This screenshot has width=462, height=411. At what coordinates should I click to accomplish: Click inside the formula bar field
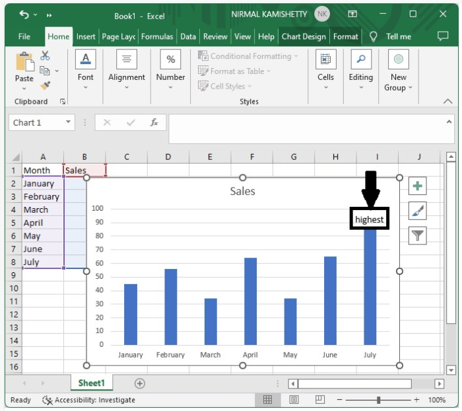pos(306,130)
